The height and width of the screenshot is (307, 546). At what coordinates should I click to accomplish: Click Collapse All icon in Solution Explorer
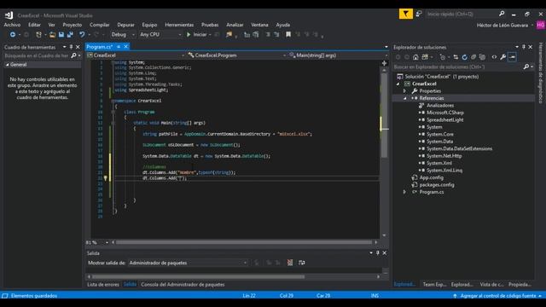[x=473, y=57]
